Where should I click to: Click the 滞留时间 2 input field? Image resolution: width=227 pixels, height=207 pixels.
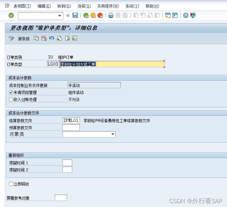pos(67,170)
